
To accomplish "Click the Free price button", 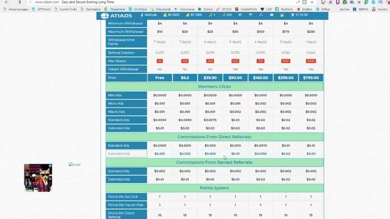I will tap(160, 78).
